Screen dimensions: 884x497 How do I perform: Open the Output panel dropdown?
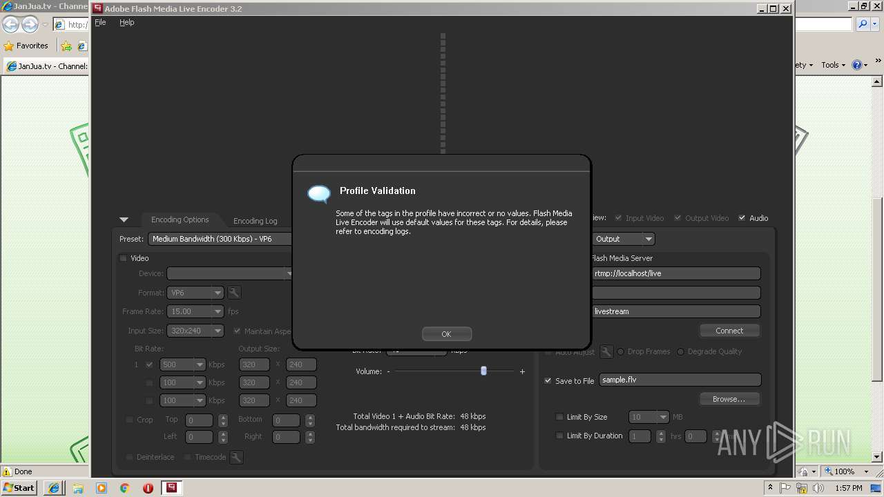pos(623,239)
